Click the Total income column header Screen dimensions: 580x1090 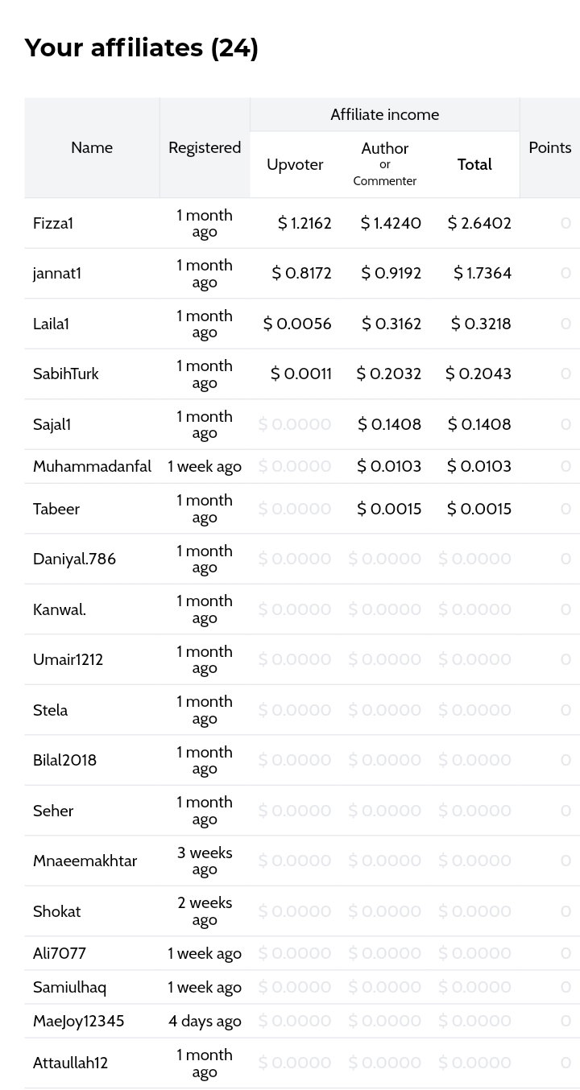[x=474, y=164]
